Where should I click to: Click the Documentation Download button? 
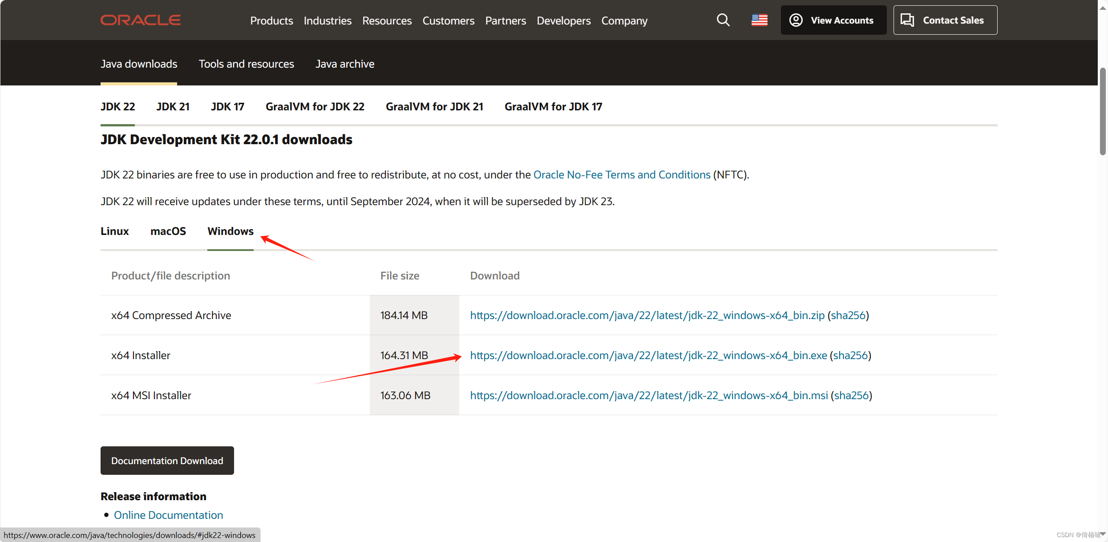tap(167, 461)
